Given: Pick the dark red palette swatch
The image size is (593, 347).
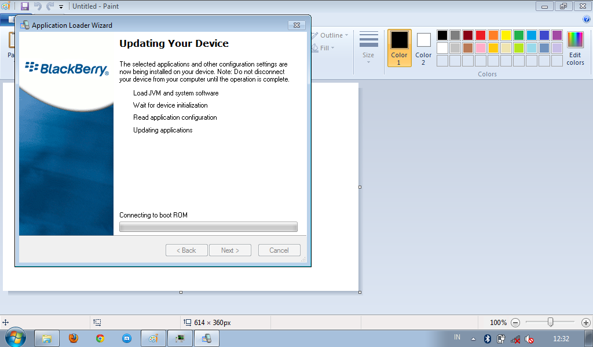Looking at the screenshot, I should 468,35.
